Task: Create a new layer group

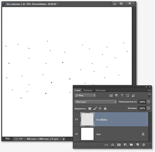Action: click(x=131, y=145)
